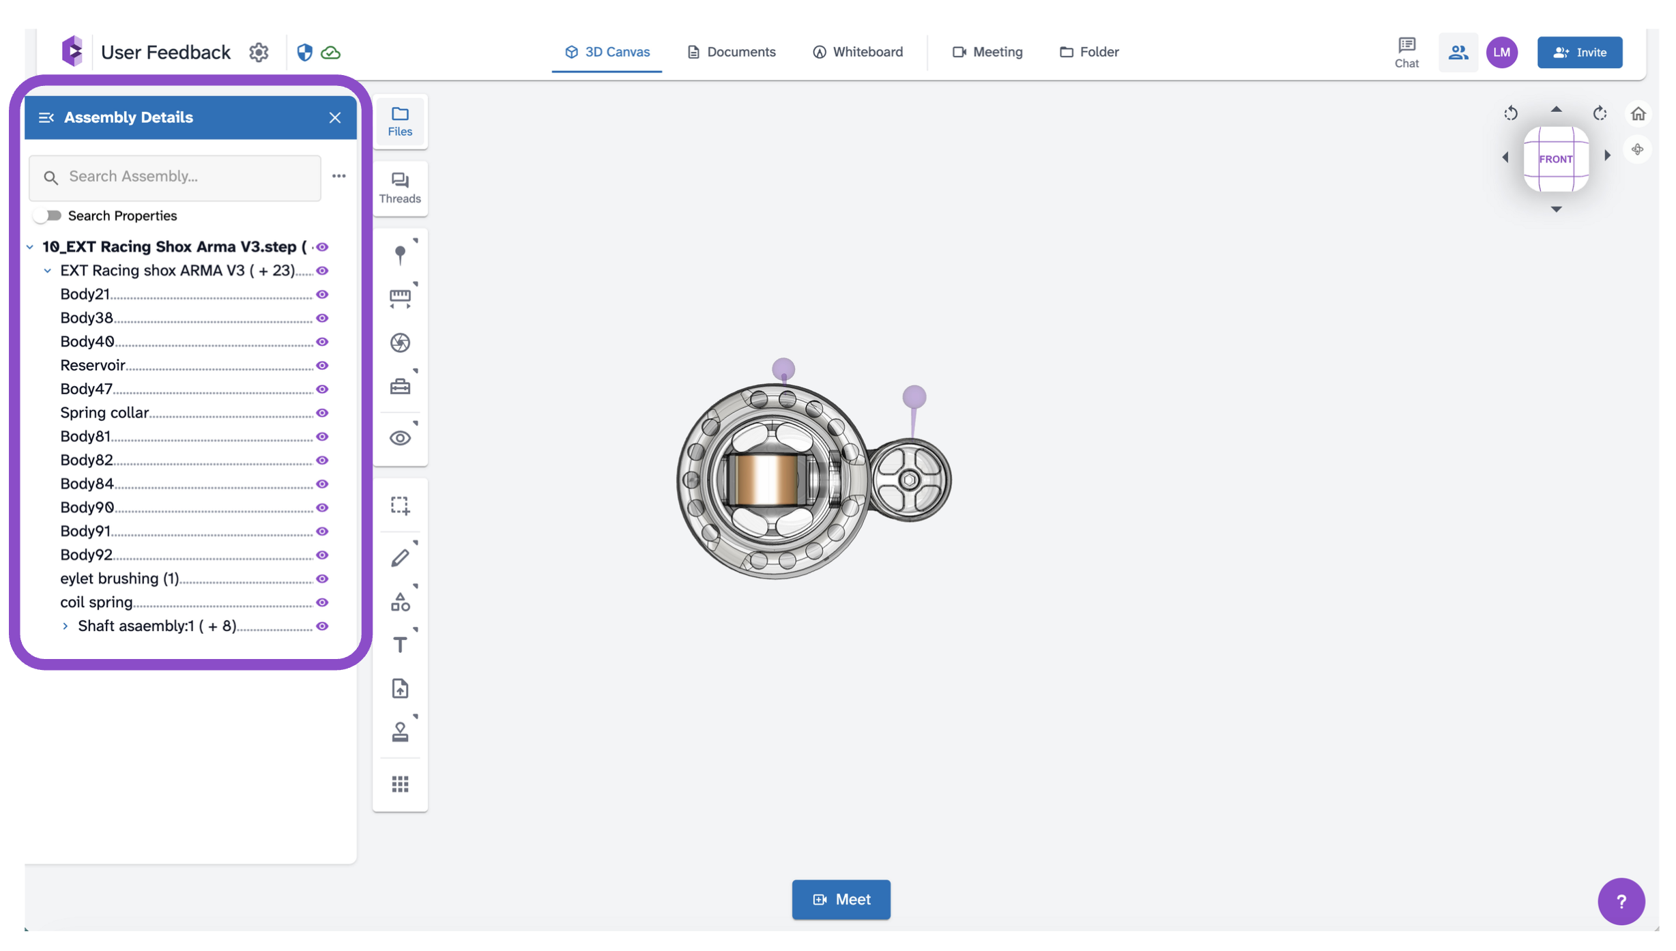Open the participants list icon

(1458, 53)
